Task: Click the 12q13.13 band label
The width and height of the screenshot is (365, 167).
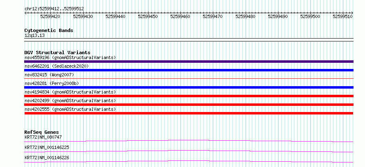Action: [34, 36]
